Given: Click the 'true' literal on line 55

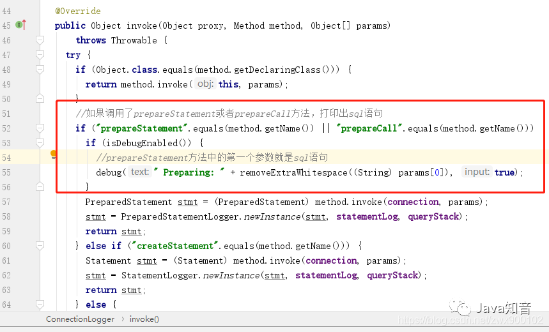Looking at the screenshot, I should point(504,172).
